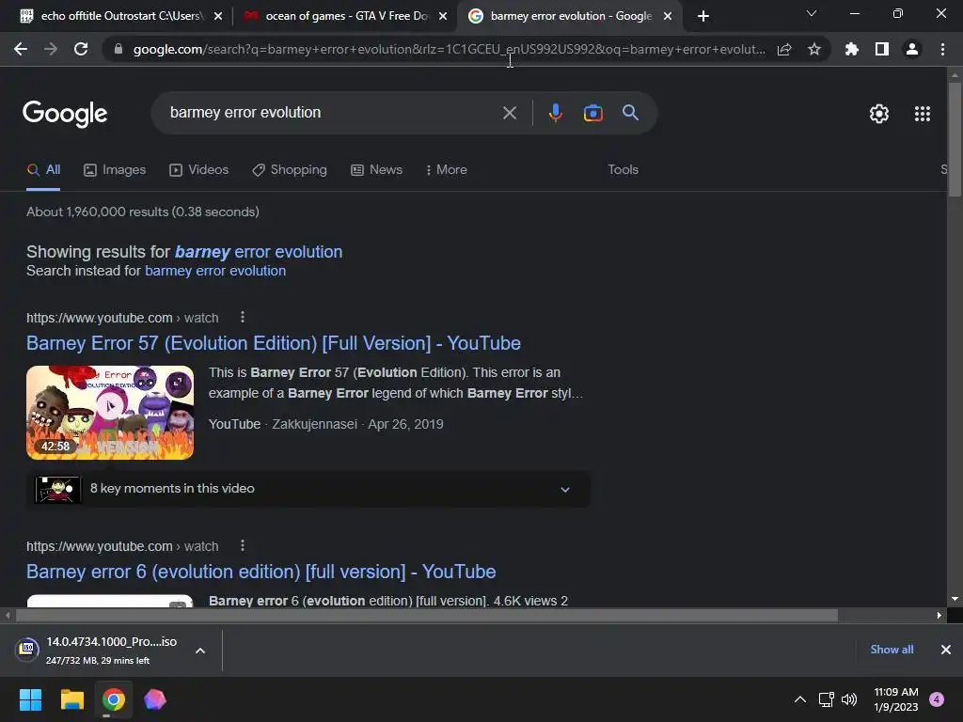The width and height of the screenshot is (963, 722).
Task: Open a new browser tab
Action: point(703,16)
